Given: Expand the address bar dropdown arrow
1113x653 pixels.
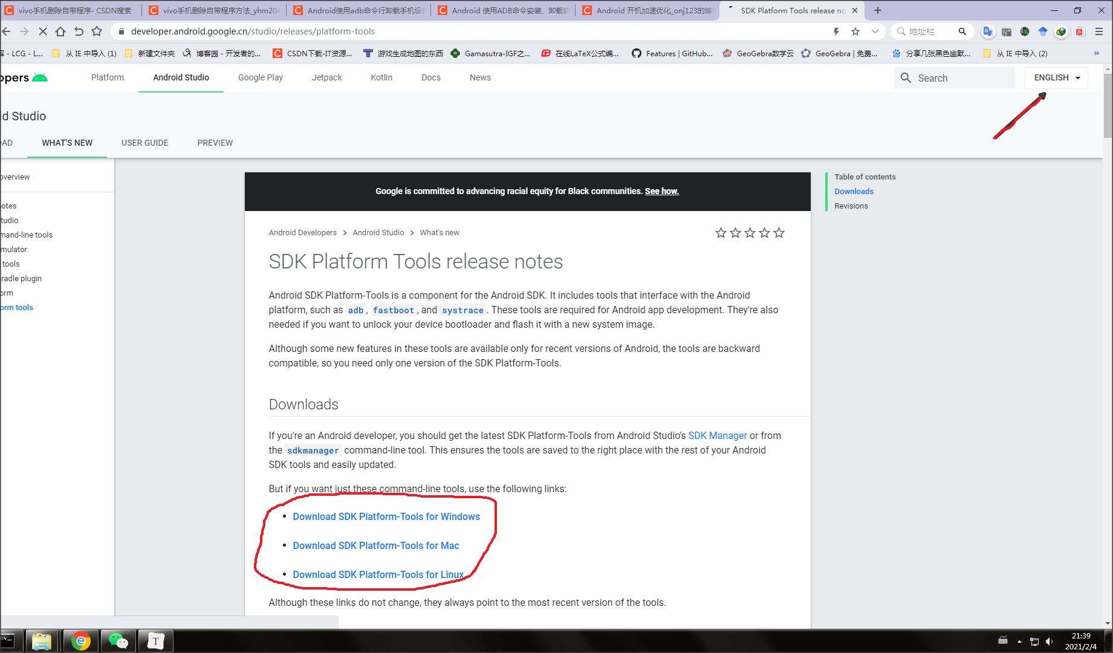Looking at the screenshot, I should (x=875, y=31).
